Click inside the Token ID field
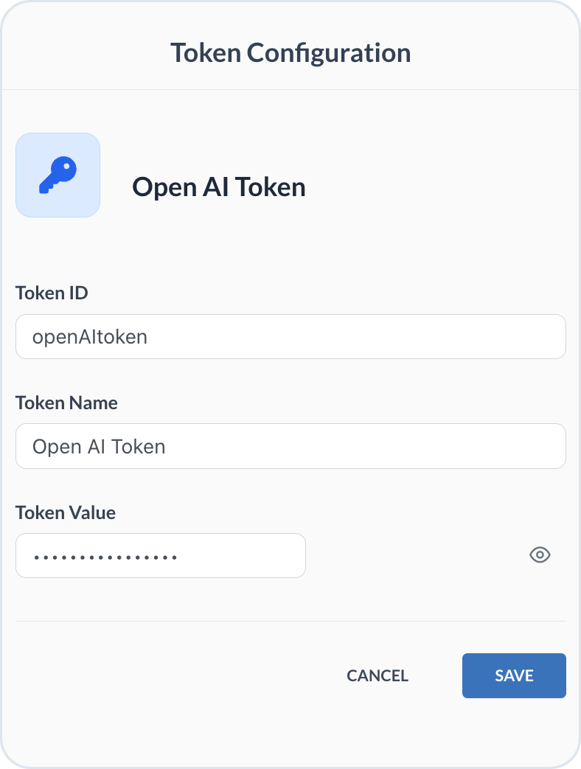The image size is (581, 769). click(290, 336)
